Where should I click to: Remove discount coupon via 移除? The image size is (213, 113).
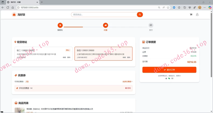point(128,88)
